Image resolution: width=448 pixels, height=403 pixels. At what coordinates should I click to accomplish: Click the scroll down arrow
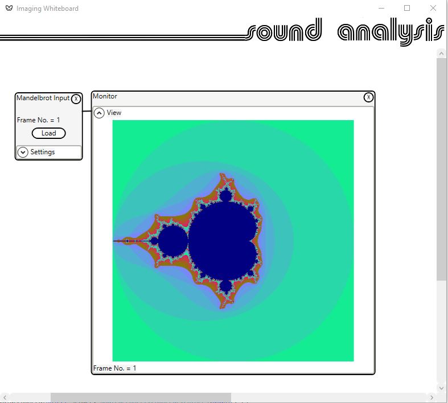coord(441,388)
